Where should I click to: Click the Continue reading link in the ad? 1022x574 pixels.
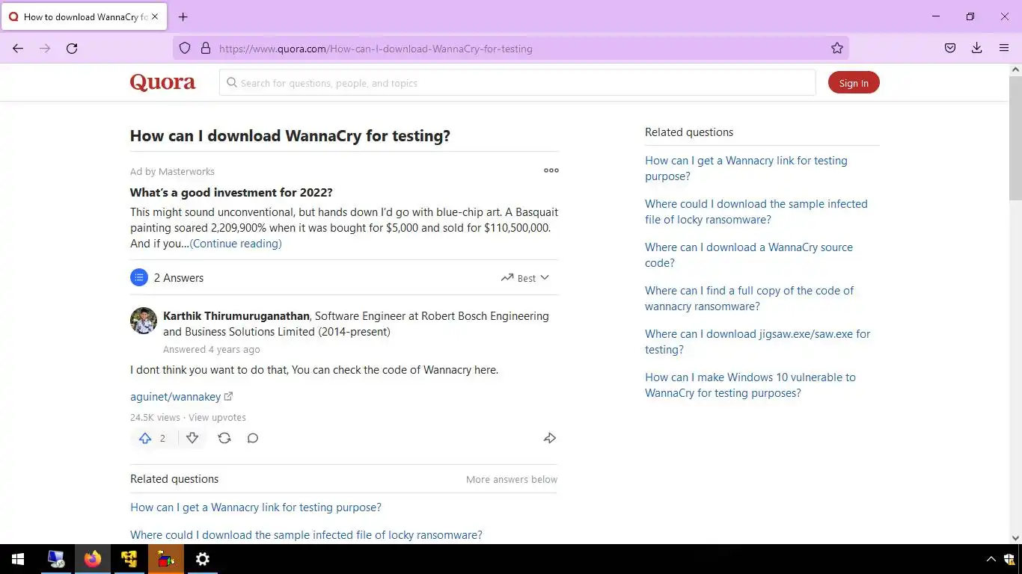pyautogui.click(x=236, y=244)
